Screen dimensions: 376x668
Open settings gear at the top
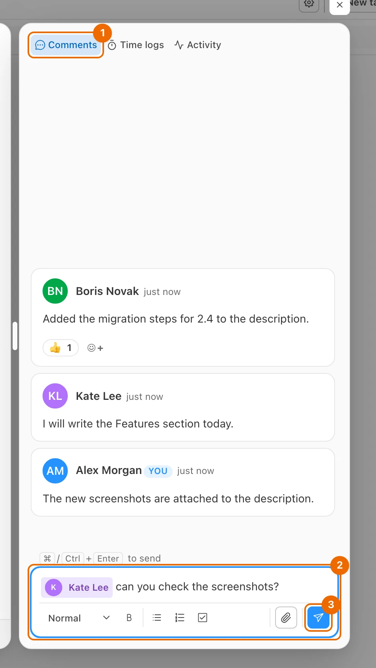[309, 4]
